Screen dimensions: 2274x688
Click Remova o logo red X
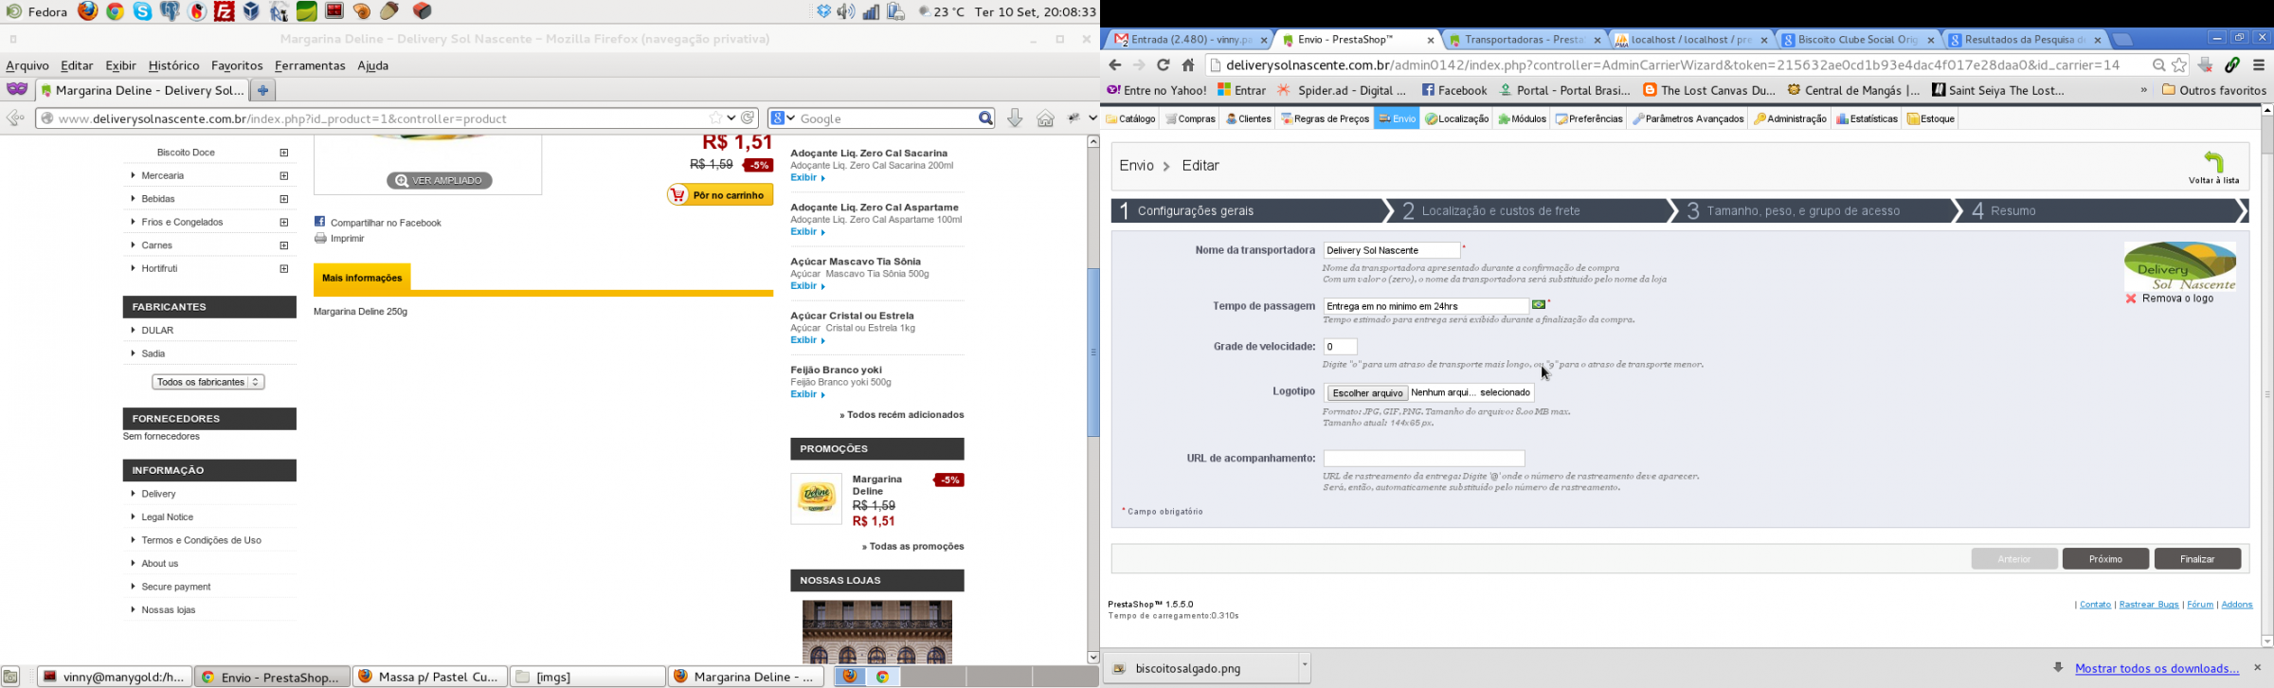click(2131, 299)
